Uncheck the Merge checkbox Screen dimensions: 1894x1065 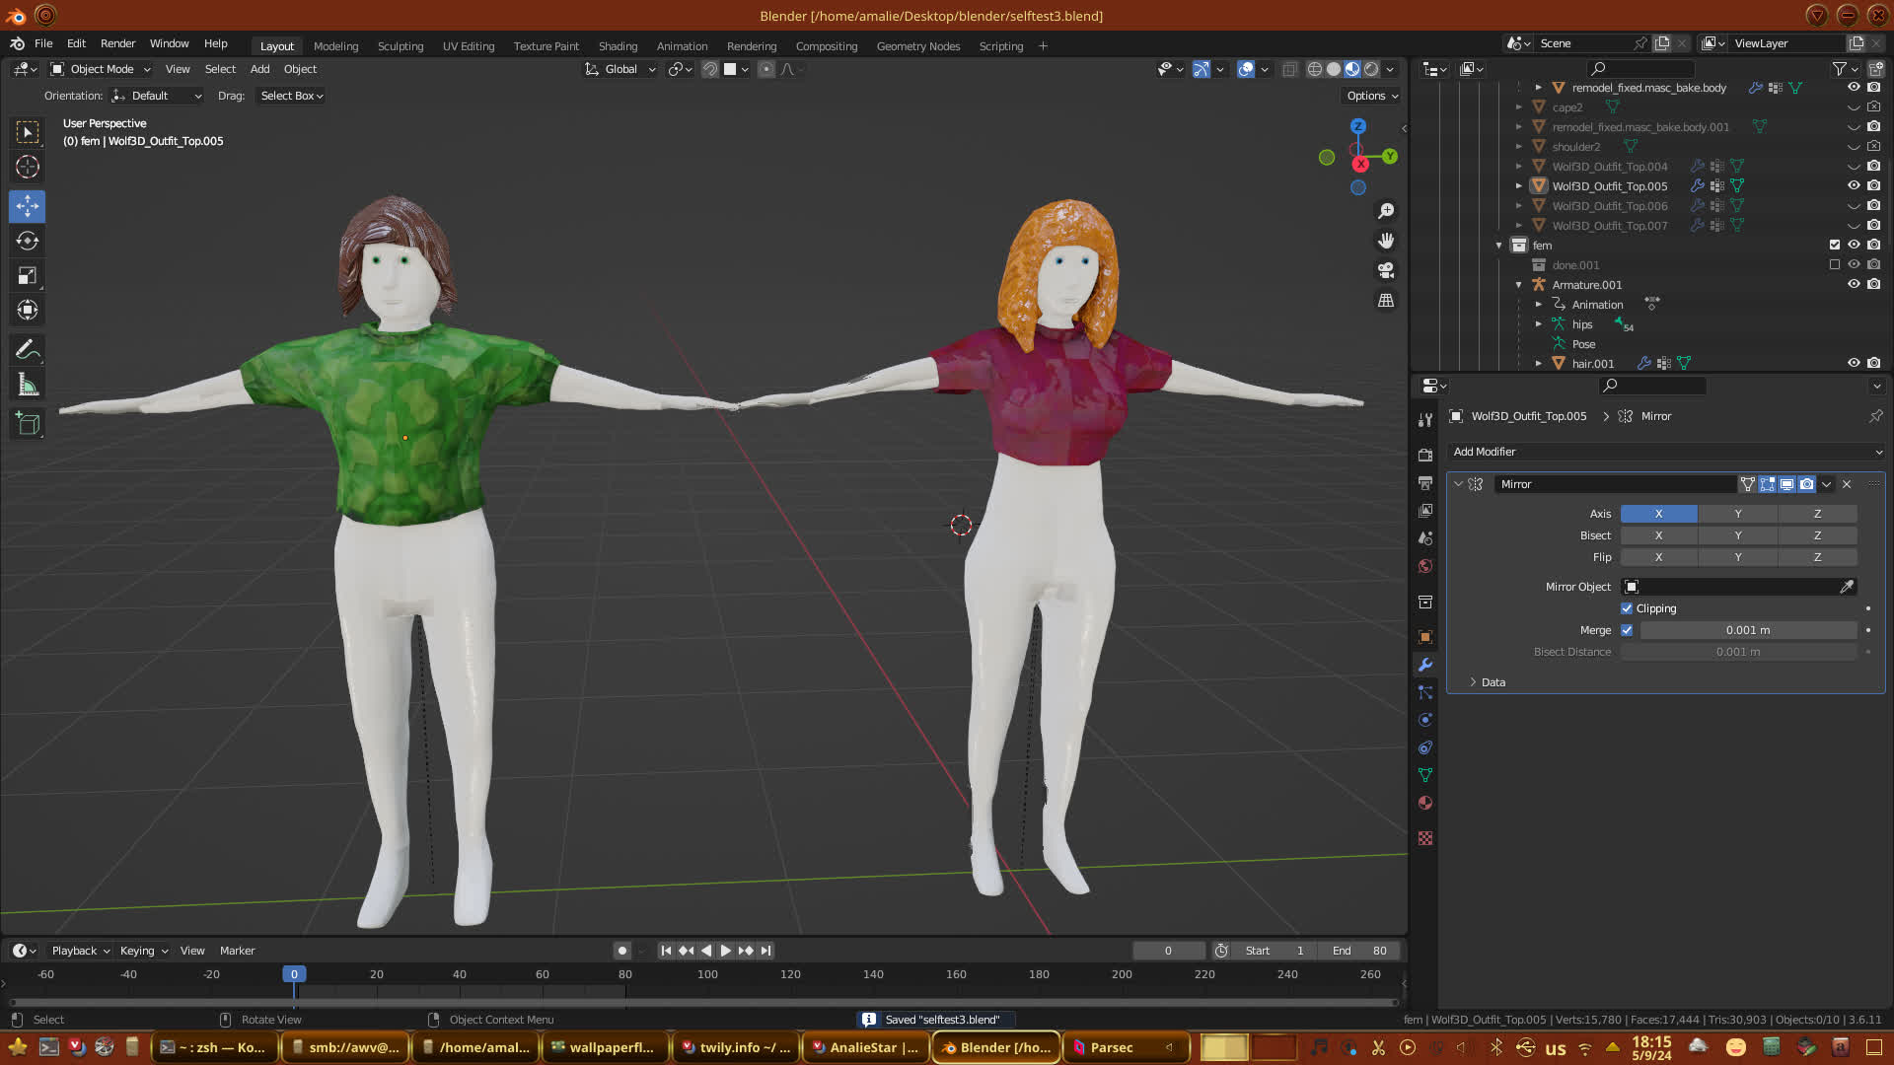click(x=1627, y=630)
